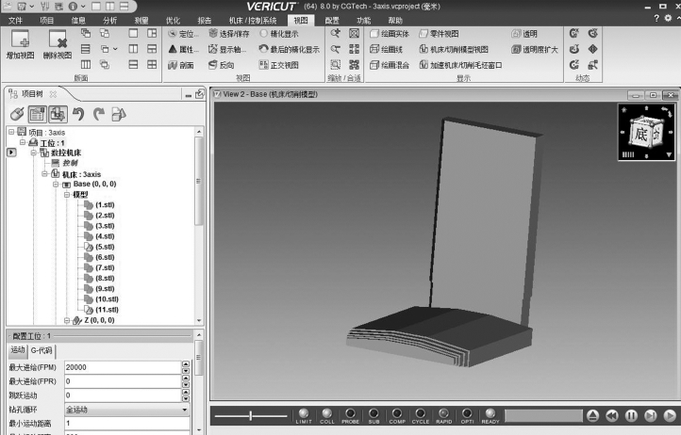Open the 钻孔循环 dropdown list
This screenshot has height=435, width=681.
click(x=183, y=411)
